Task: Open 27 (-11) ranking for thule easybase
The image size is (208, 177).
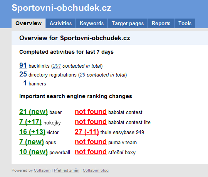Action: point(87,132)
